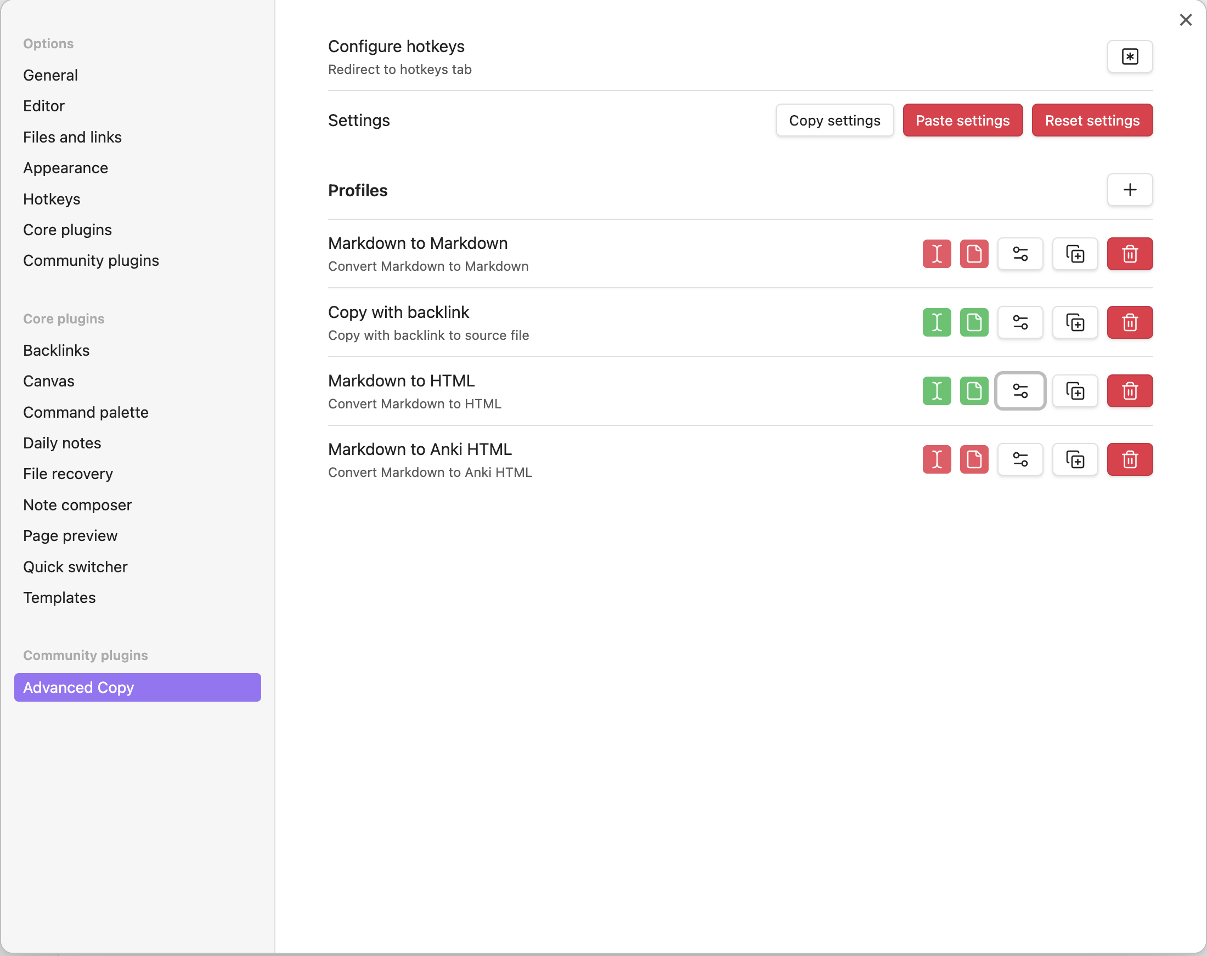Close the settings dialog

click(x=1185, y=20)
